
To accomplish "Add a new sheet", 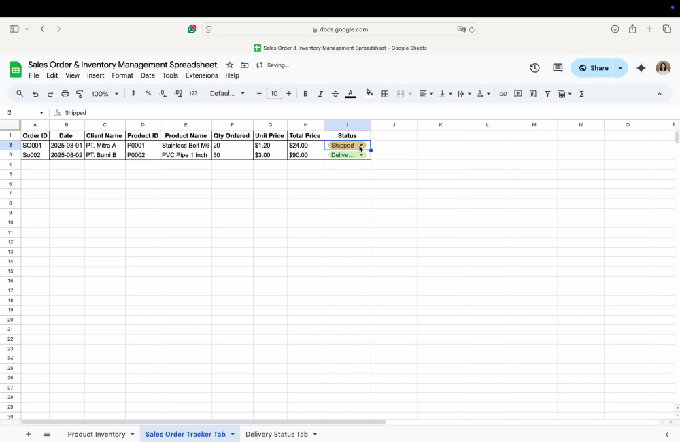I will pyautogui.click(x=28, y=435).
